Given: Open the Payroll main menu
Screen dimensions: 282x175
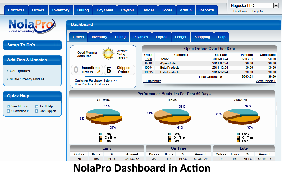Looking at the screenshot, I should 127,10.
